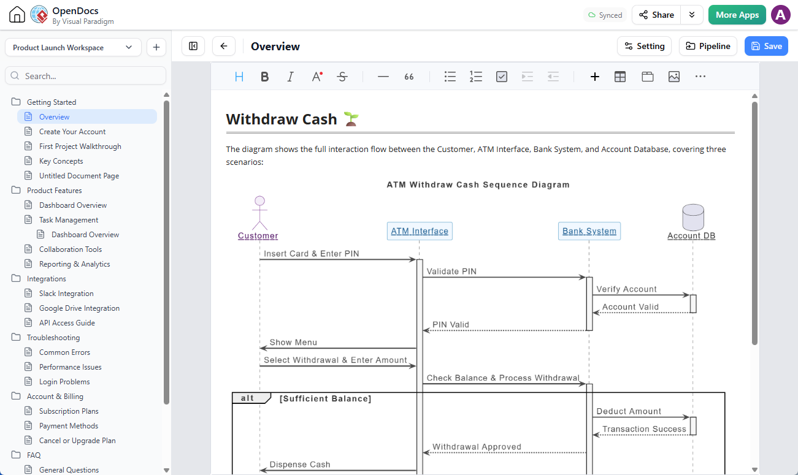The width and height of the screenshot is (798, 475).
Task: Click the Synced status indicator
Action: (605, 15)
